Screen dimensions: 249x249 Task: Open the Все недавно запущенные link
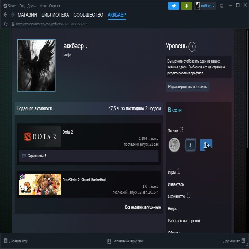[x=143, y=207]
